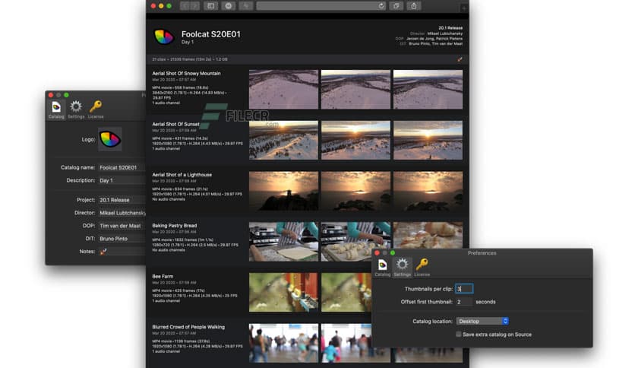Click the catalog title "Foolcat S20E01"
The image size is (635, 368).
211,34
